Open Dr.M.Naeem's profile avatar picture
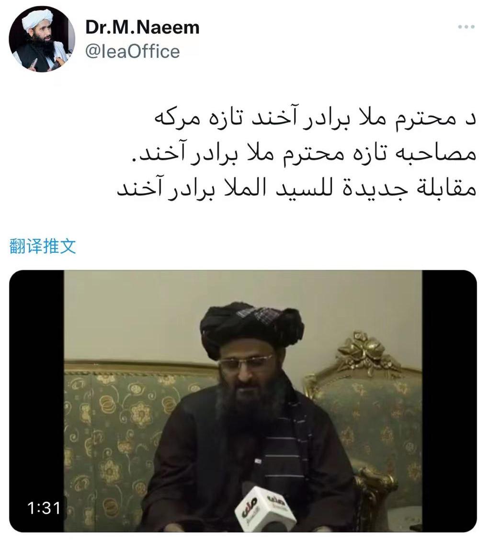 coord(42,39)
